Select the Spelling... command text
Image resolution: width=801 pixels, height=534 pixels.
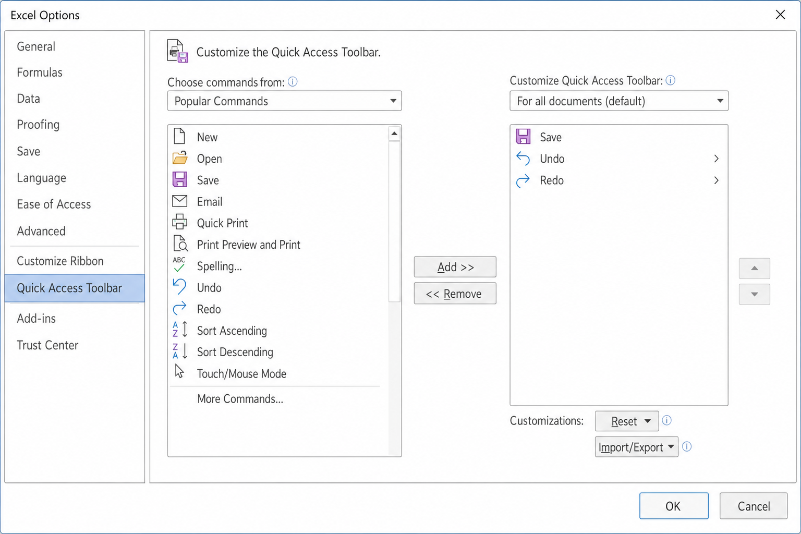(x=219, y=266)
